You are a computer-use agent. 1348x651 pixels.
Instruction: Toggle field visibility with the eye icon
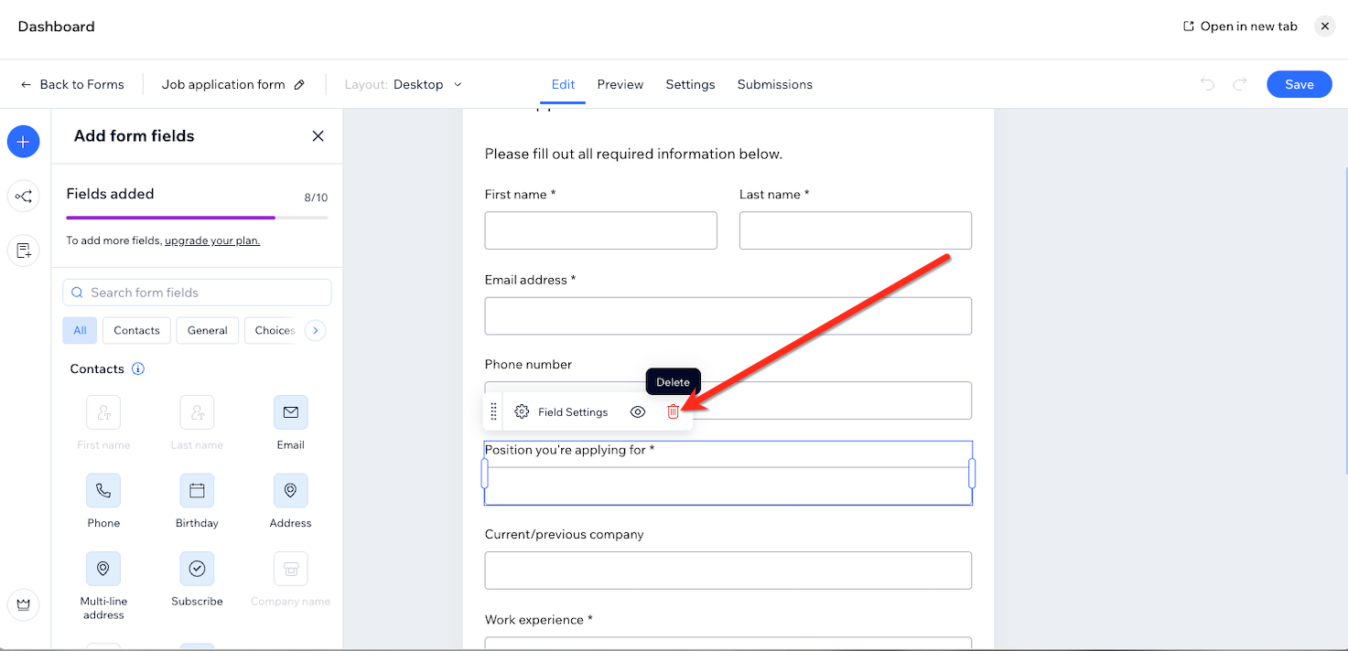(x=638, y=412)
